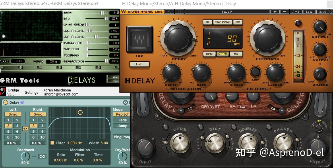The height and width of the screenshot is (168, 333).
Task: Click the mix slider in GRM Delays
Action: point(97,19)
